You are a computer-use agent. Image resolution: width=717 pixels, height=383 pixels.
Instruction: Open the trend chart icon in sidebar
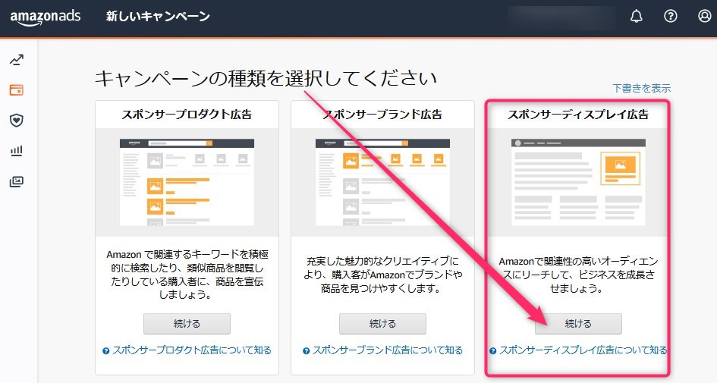[x=17, y=60]
